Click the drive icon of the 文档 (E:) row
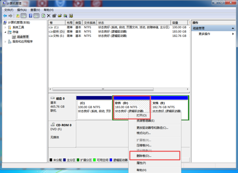This screenshot has width=238, height=173. click(51, 36)
